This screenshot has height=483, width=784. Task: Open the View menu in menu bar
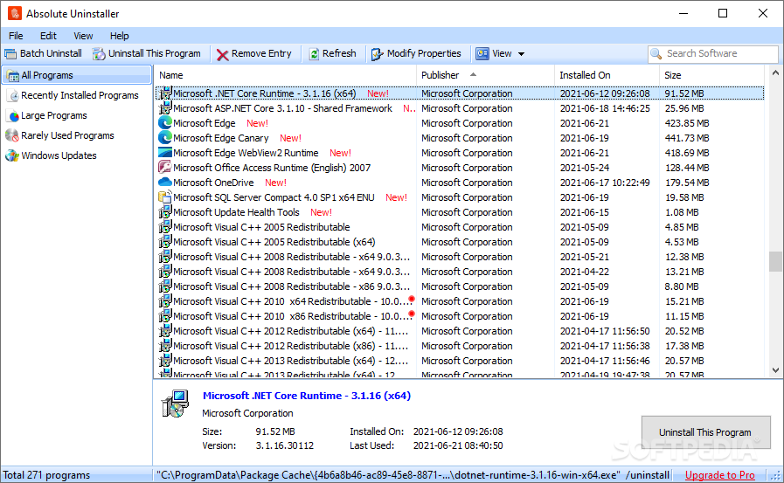(83, 36)
